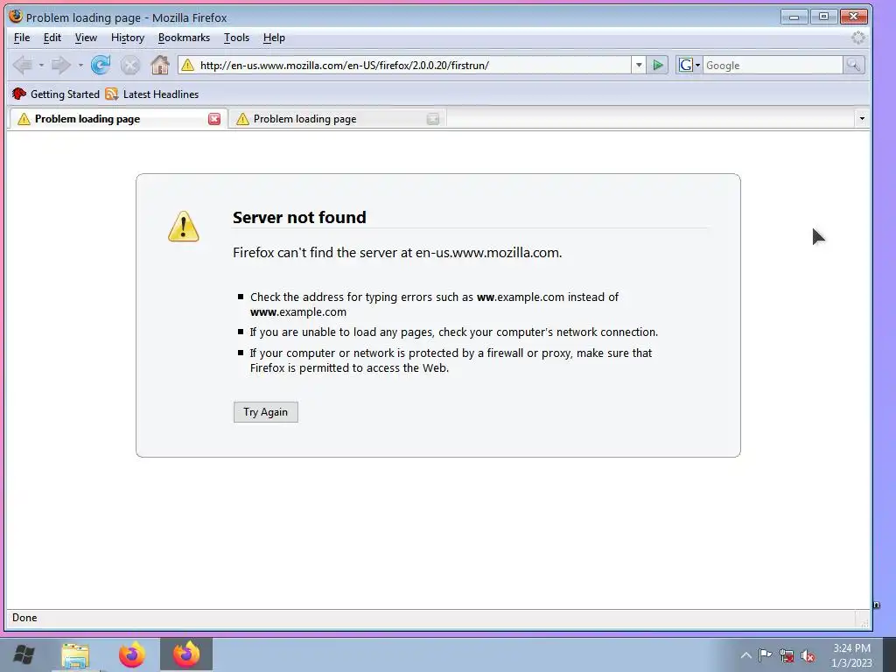
Task: Open the Help menu
Action: 274,38
